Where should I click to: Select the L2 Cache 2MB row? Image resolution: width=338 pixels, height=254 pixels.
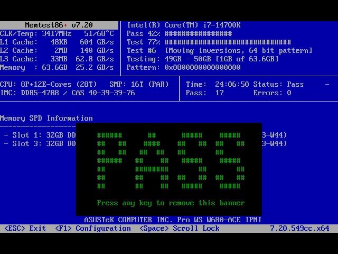click(x=57, y=50)
